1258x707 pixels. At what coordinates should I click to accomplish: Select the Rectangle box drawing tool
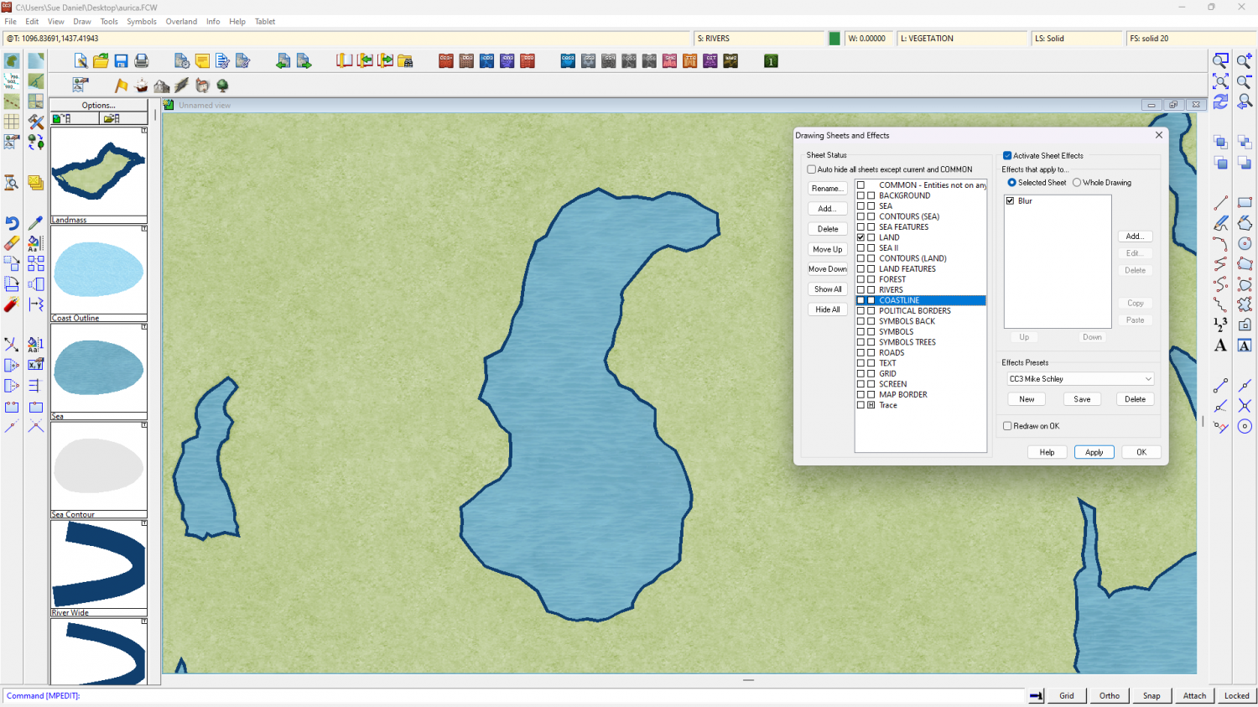[x=1245, y=203]
